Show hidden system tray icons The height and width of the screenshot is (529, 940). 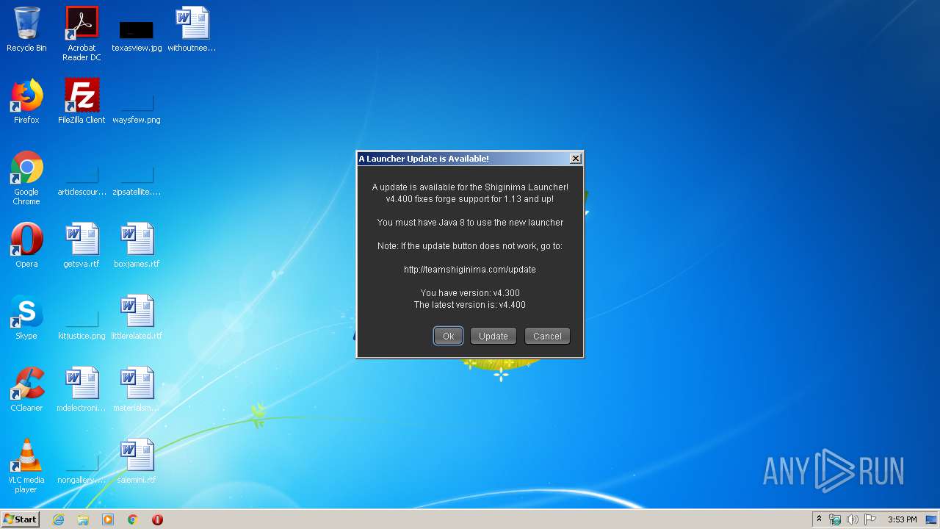(819, 519)
